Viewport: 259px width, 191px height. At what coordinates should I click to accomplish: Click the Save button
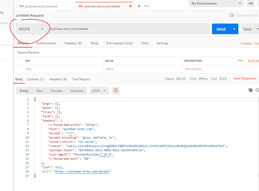tap(247, 29)
